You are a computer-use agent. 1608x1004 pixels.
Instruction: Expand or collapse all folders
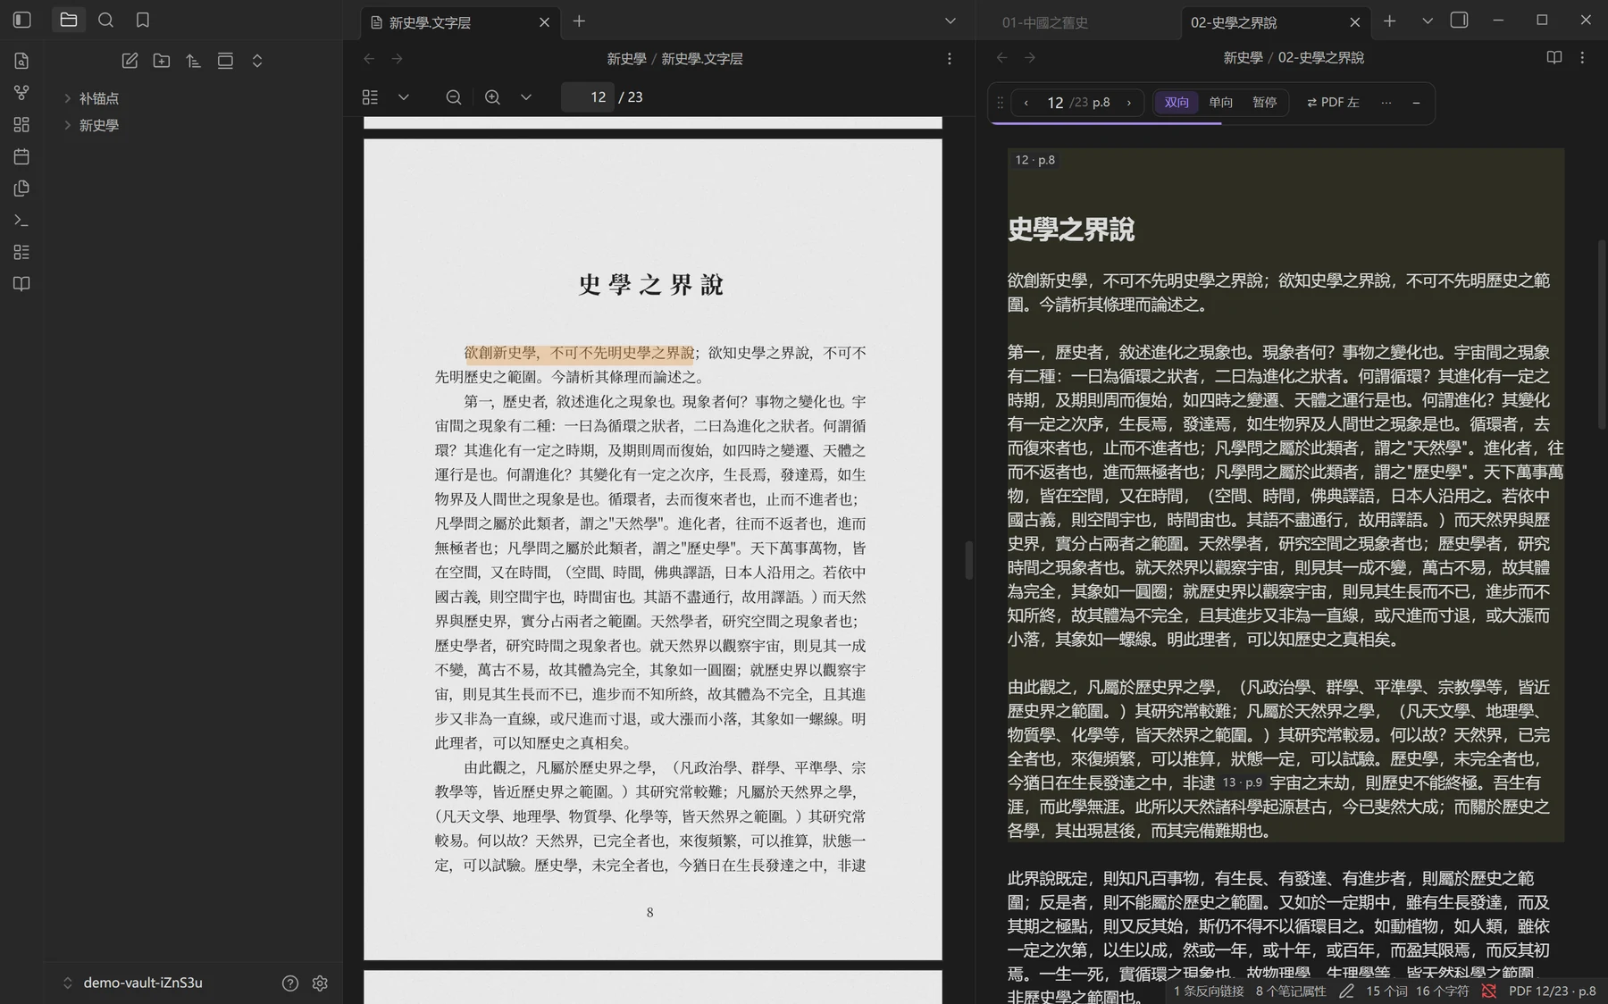257,61
